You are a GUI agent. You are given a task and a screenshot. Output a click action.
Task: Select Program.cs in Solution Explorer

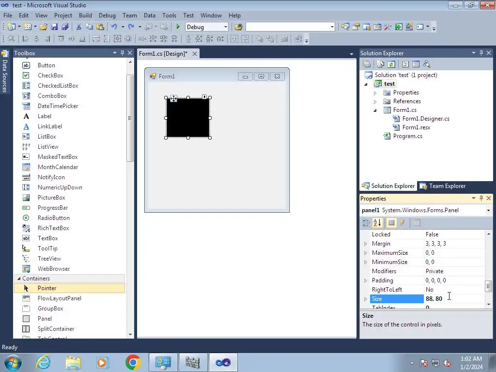click(407, 136)
